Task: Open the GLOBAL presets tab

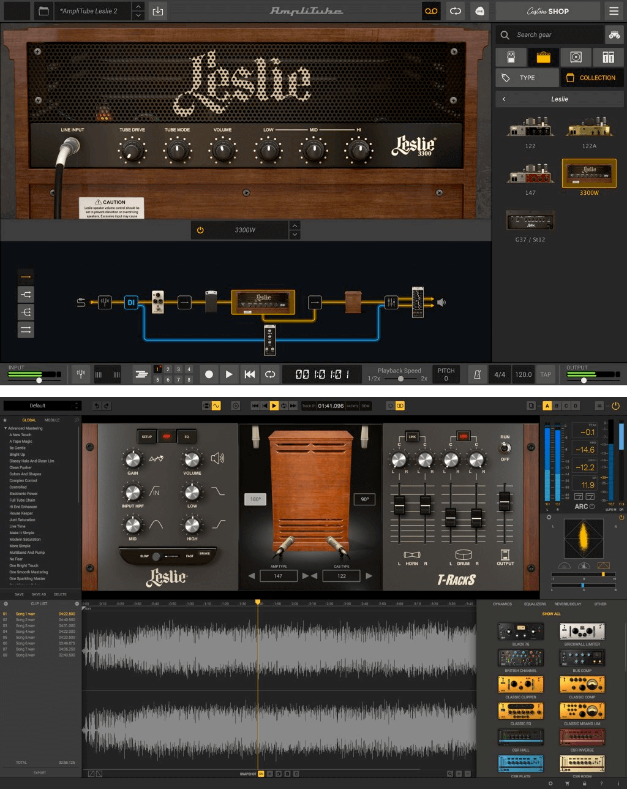Action: pos(29,420)
